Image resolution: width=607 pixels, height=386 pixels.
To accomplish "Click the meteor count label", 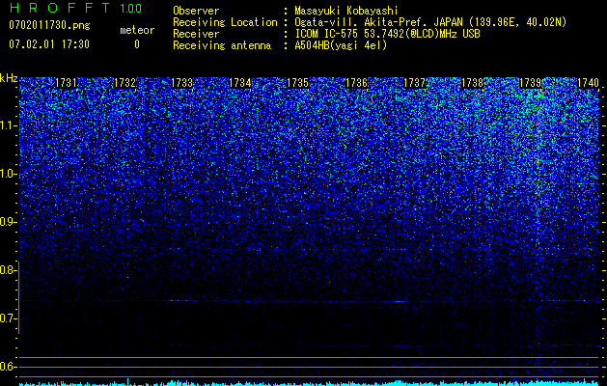I will tap(137, 30).
